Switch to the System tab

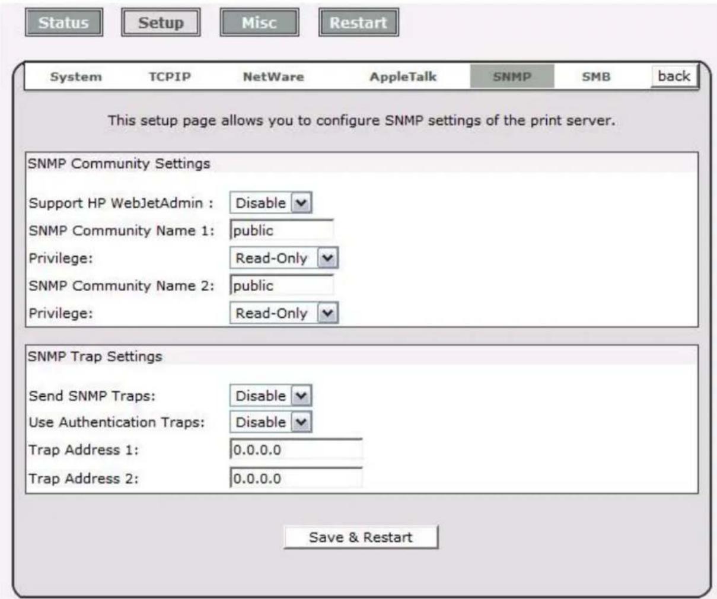(76, 77)
